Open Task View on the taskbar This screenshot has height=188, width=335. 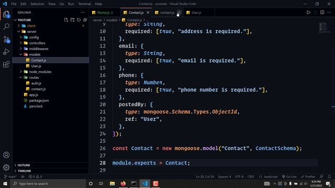(x=101, y=183)
